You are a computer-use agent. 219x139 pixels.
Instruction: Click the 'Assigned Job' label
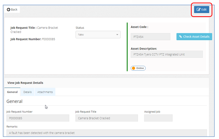pos(152,112)
